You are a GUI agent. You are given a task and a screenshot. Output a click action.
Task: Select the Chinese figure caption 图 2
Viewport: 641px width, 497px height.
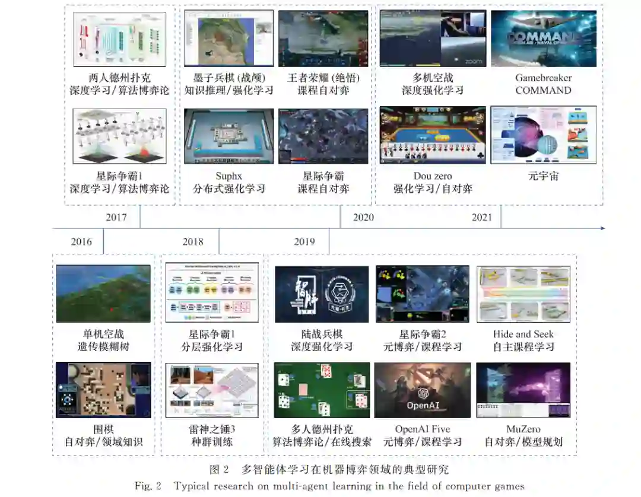point(329,470)
